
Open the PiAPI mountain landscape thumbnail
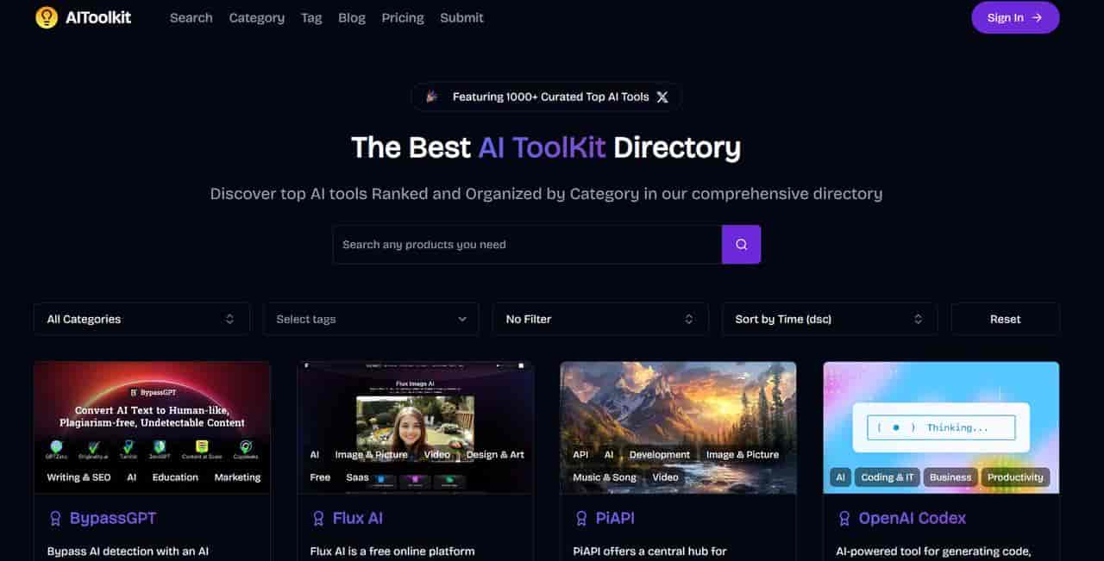click(678, 405)
